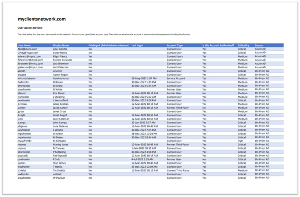Select the Is this Account Authorized? header

tap(218, 45)
